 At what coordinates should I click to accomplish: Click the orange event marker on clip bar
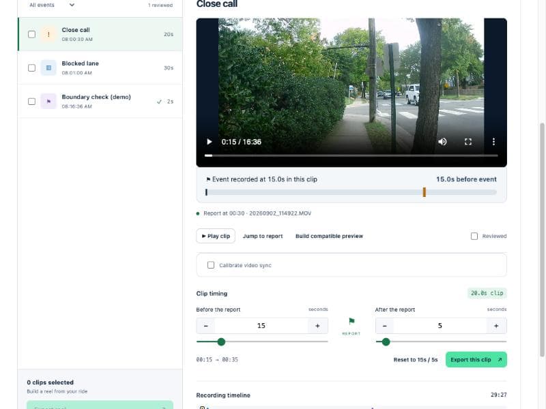pos(424,192)
